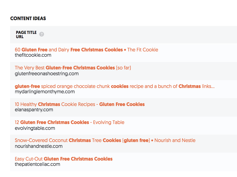This screenshot has height=177, width=237.
Task: Open 10 Healthy Christmas Cookie Recipes link
Action: (x=80, y=104)
